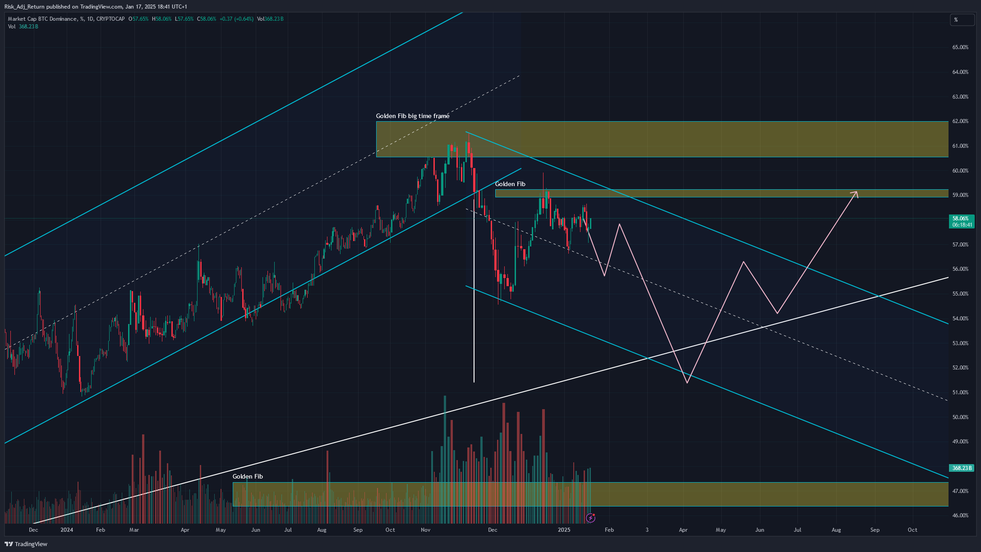Click the 'Sep' label between Aug and Oct 2024
Screen dimensions: 981x552
click(x=358, y=530)
